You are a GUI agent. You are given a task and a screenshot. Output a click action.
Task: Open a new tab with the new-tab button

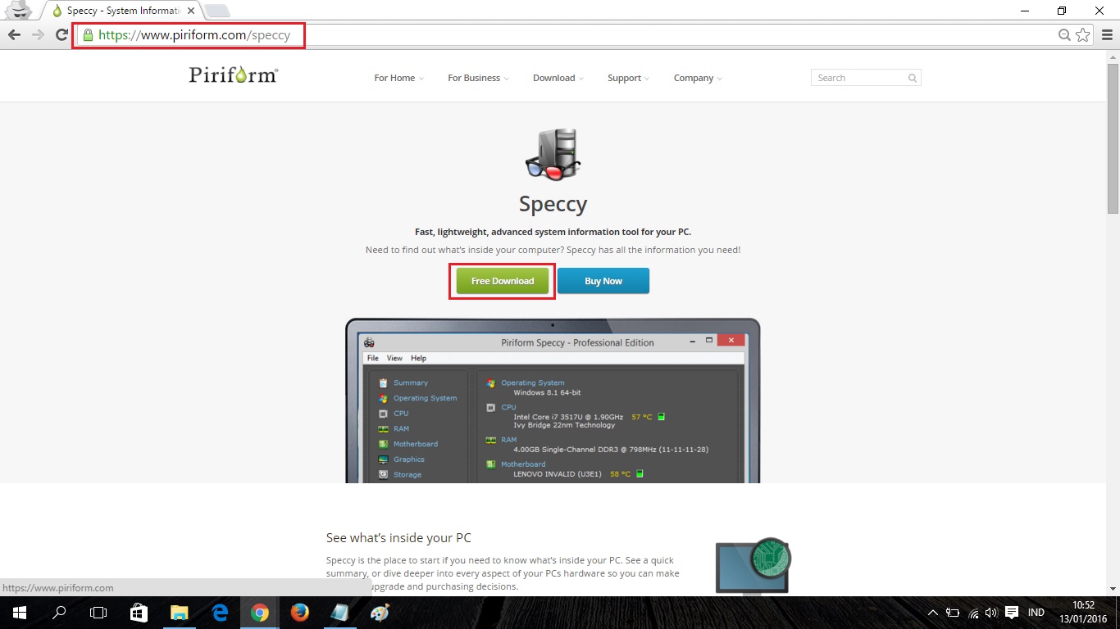coord(217,11)
